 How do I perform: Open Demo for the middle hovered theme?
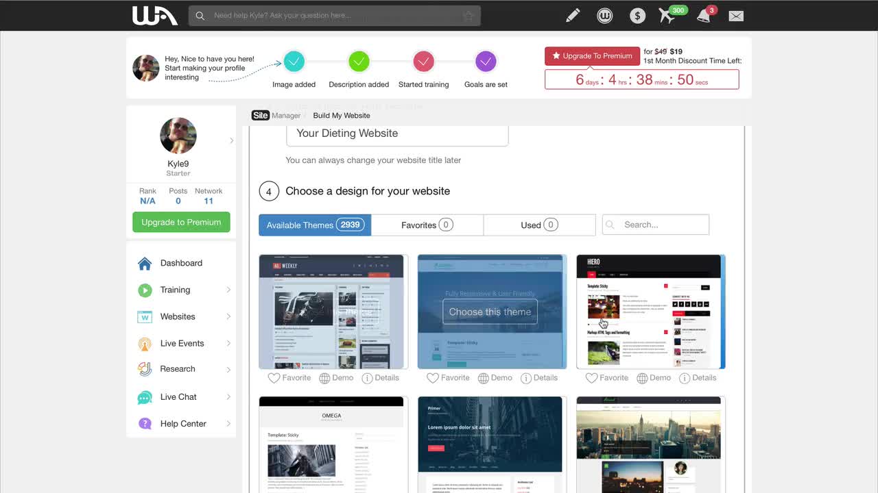495,378
